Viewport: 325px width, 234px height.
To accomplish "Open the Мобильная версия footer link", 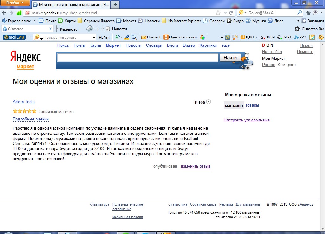I will point(128,217).
